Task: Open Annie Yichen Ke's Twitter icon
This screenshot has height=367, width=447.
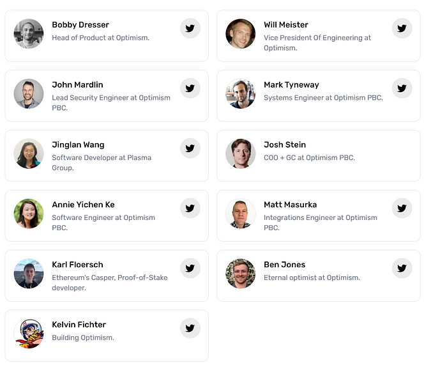Action: click(190, 208)
